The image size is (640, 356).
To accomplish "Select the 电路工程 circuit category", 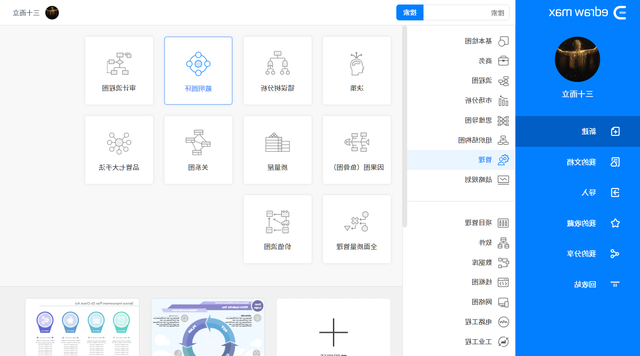I will pyautogui.click(x=461, y=322).
